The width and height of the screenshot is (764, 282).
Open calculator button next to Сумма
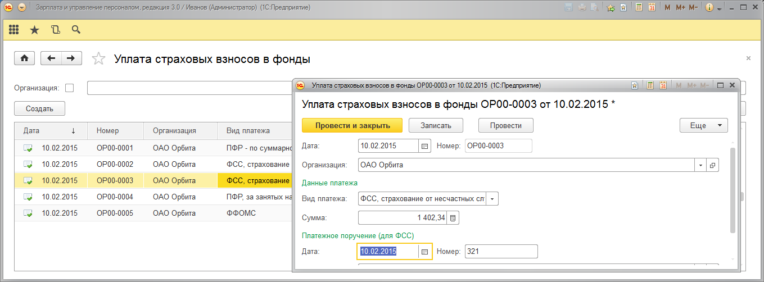click(454, 217)
